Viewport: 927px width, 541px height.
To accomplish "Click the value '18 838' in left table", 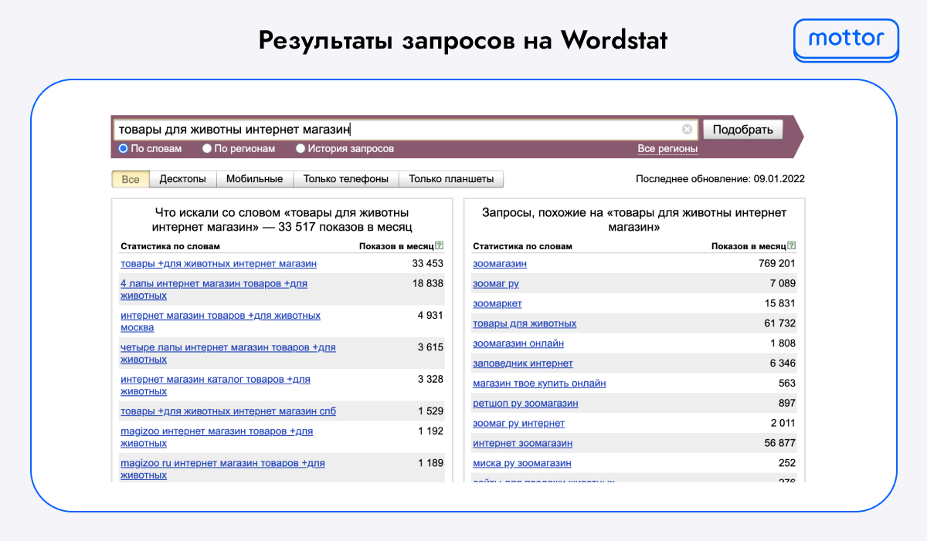I will tap(428, 284).
